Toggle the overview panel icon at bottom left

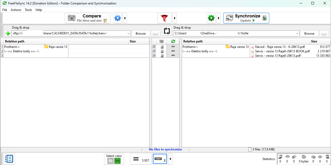click(x=9, y=159)
